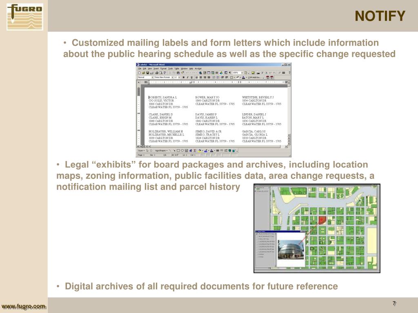418x313 pixels.
Task: Click the www.fugro.com link
Action: [23, 306]
